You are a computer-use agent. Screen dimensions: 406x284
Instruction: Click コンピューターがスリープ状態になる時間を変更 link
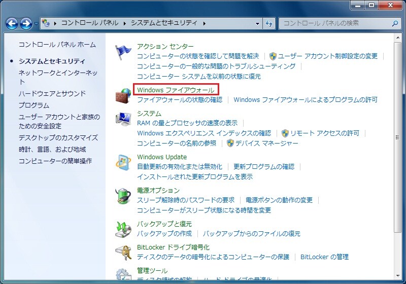point(204,210)
